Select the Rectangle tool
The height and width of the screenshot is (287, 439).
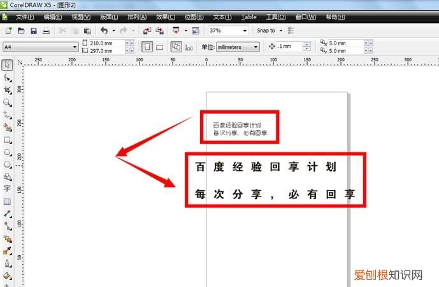click(x=7, y=140)
